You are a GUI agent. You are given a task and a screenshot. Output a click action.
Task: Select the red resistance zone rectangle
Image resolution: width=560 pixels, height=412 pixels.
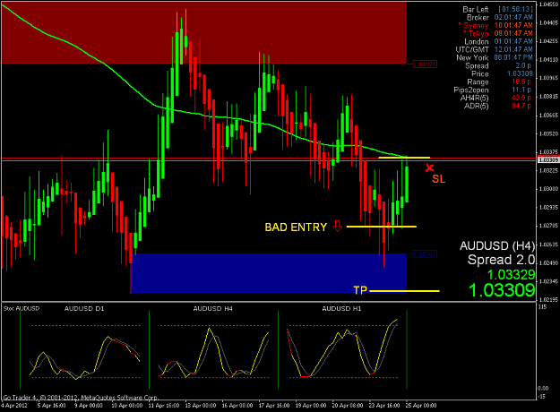pyautogui.click(x=204, y=33)
